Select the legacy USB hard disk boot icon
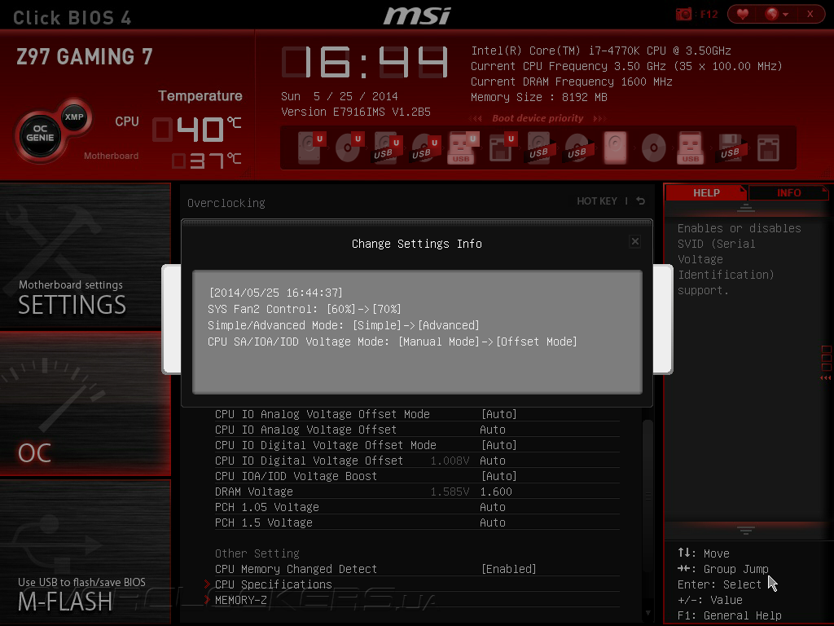 539,148
